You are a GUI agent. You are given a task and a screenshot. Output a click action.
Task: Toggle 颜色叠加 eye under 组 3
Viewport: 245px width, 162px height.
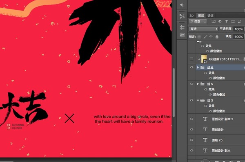point(210,111)
